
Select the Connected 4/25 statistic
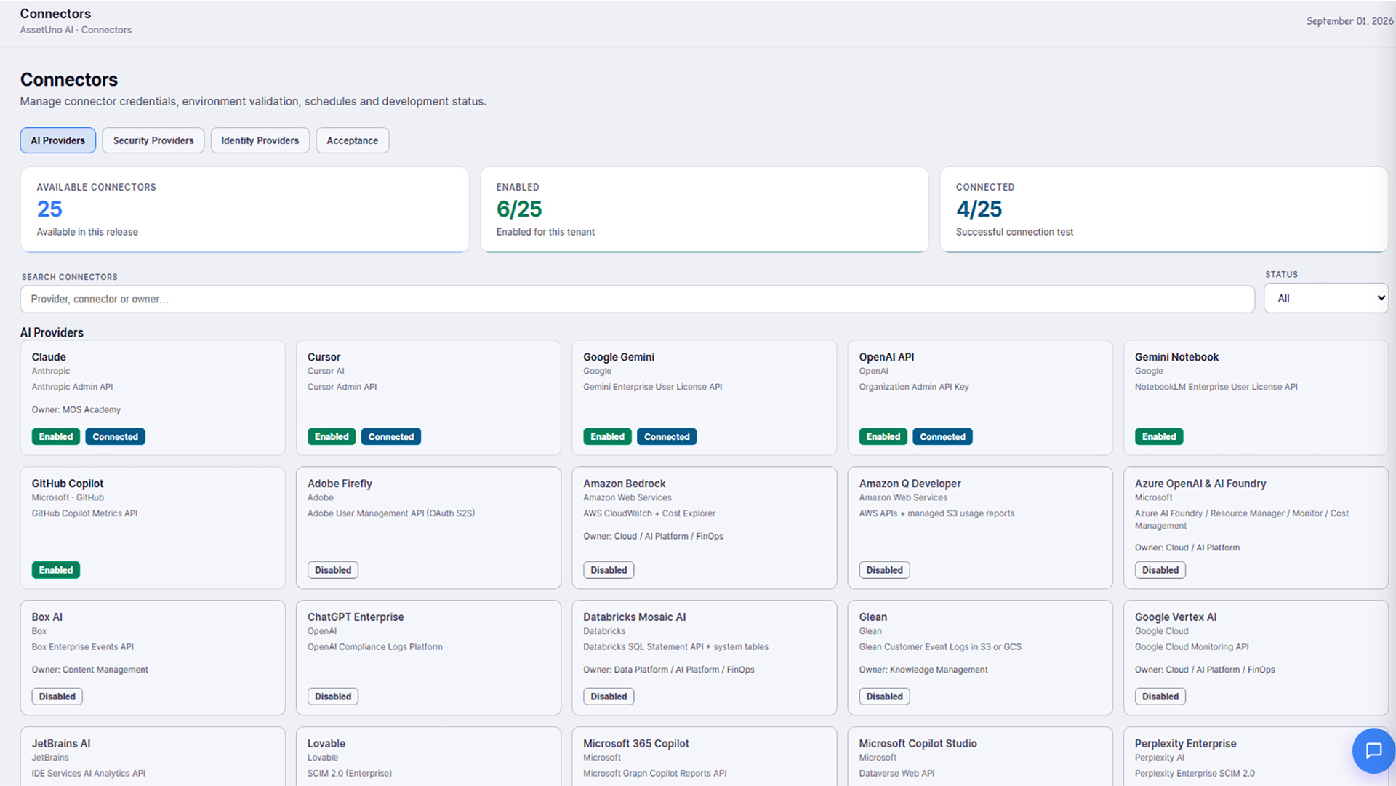[979, 209]
